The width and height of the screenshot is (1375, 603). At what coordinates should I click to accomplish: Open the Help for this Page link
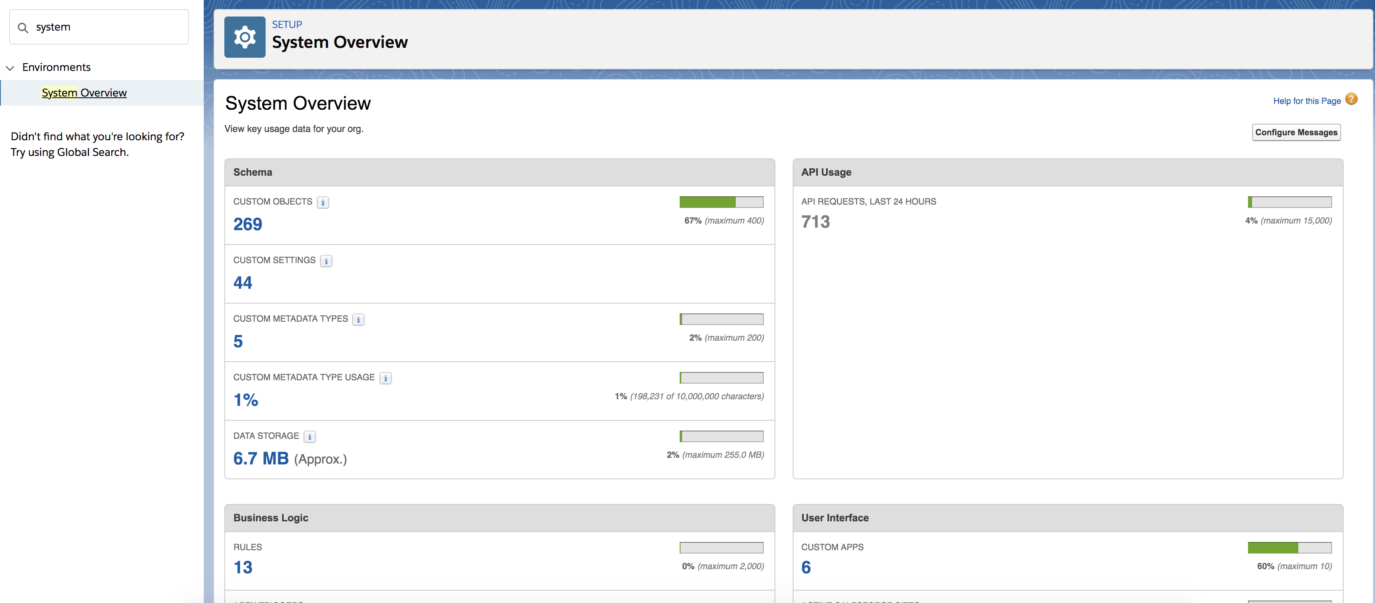coord(1307,100)
